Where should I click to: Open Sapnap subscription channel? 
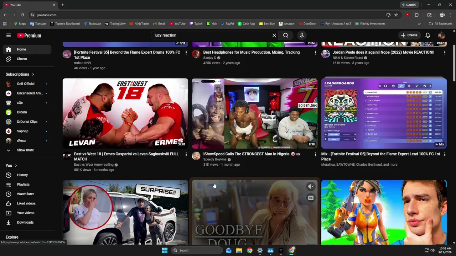28,131
